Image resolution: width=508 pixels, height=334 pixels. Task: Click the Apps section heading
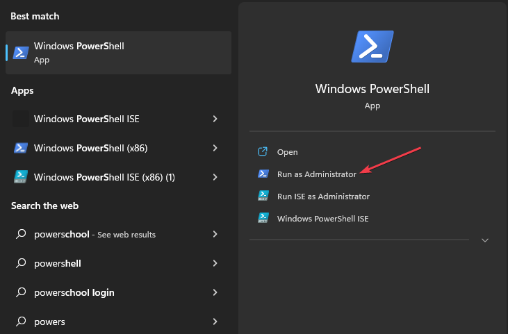point(22,91)
